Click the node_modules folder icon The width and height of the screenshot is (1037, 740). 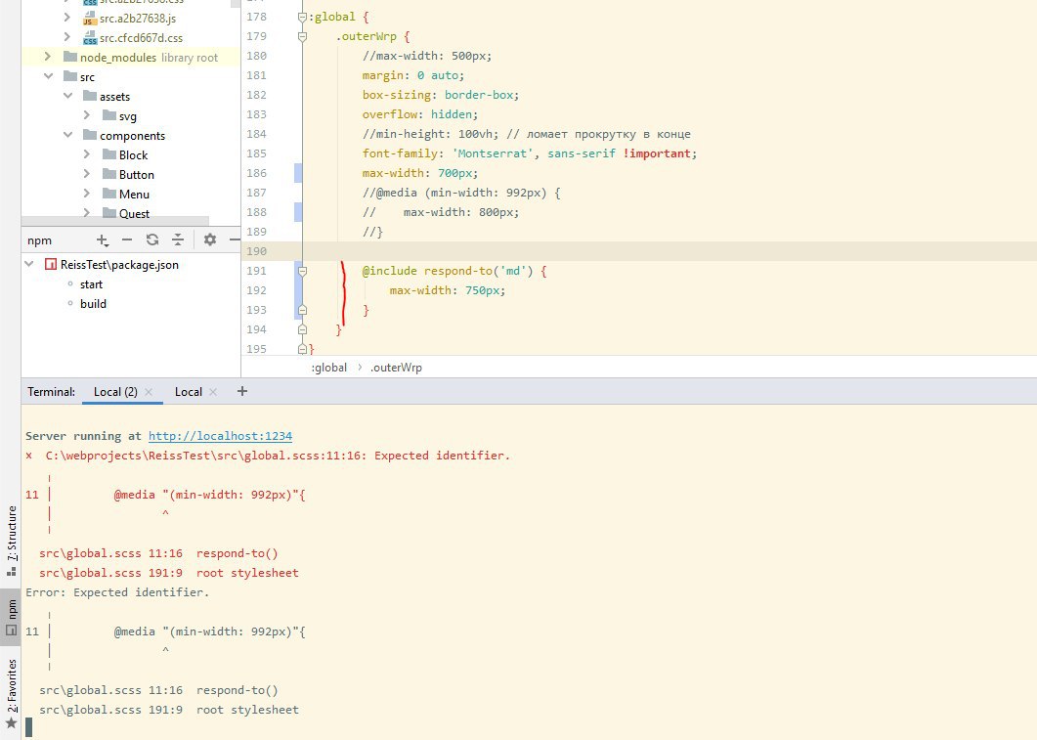(70, 57)
